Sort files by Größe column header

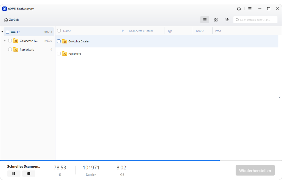click(200, 31)
